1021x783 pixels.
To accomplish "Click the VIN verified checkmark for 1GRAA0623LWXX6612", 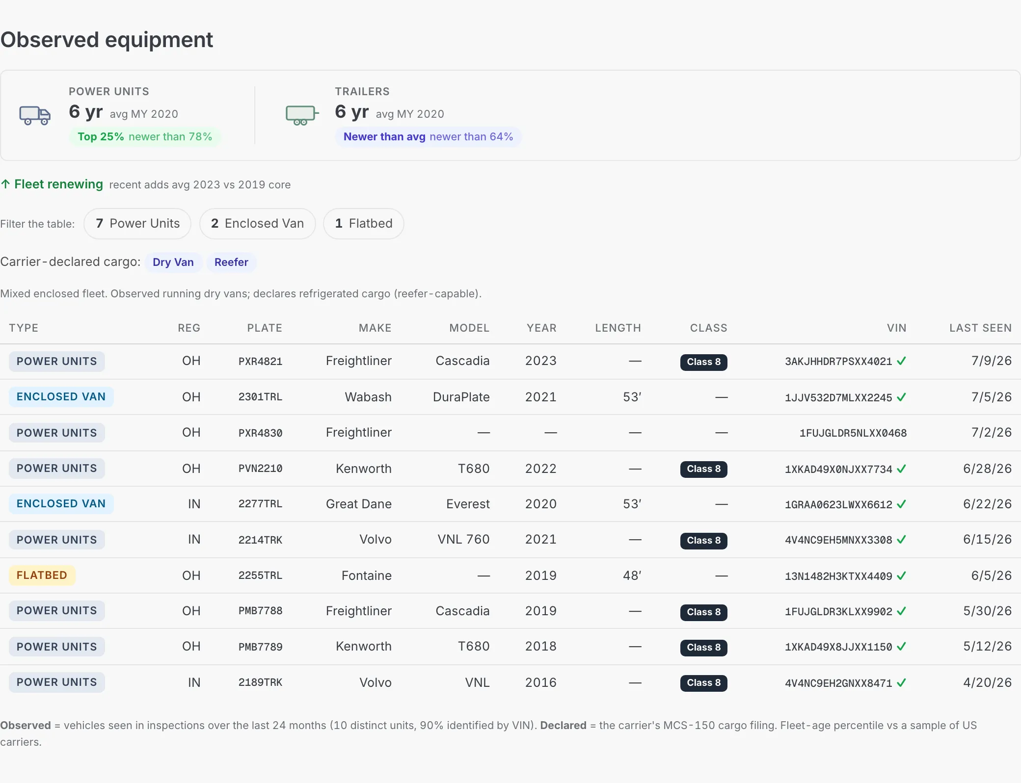I will (x=902, y=504).
